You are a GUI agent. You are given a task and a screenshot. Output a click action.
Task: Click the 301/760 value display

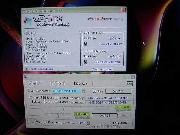pyautogui.click(x=123, y=107)
